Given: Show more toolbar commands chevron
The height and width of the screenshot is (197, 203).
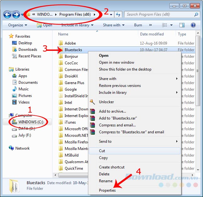Looking at the screenshot, I should 150,25.
